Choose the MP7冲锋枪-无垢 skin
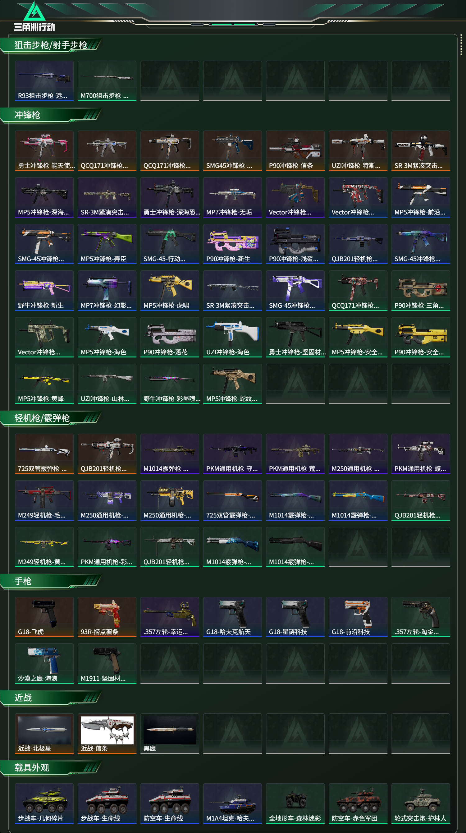 (232, 197)
